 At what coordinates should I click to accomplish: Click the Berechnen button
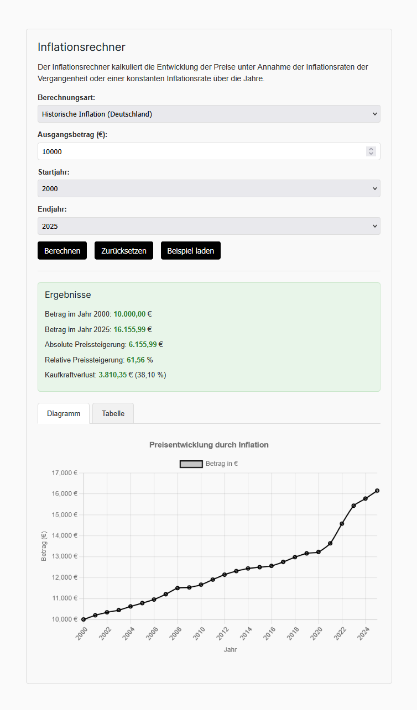62,250
